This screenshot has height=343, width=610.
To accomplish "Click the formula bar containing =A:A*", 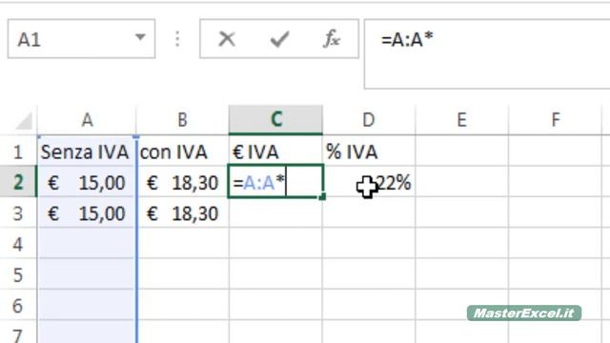I will pos(487,54).
